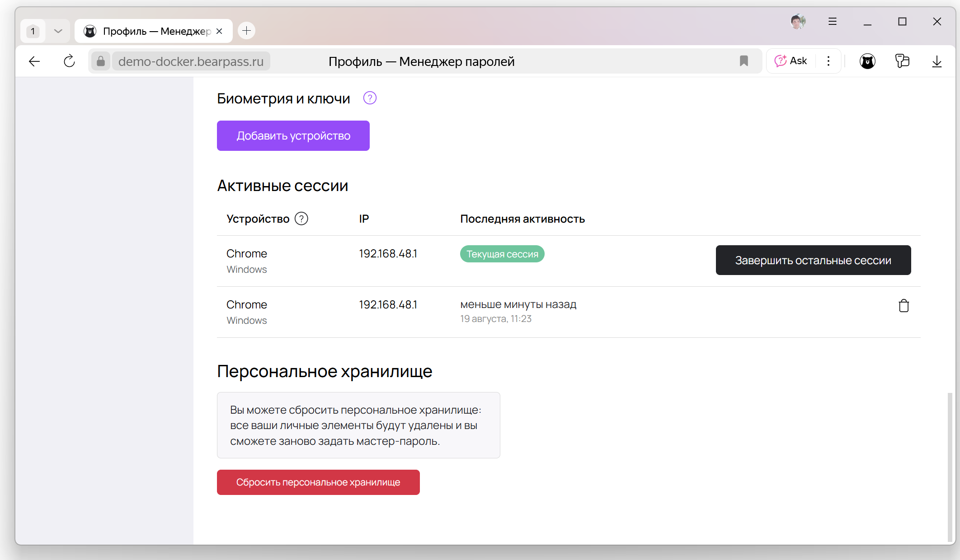Open the BearPass extension icon

click(867, 61)
